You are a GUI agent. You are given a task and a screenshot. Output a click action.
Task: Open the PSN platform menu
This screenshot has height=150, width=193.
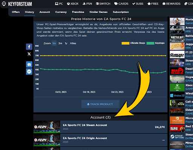87,4
